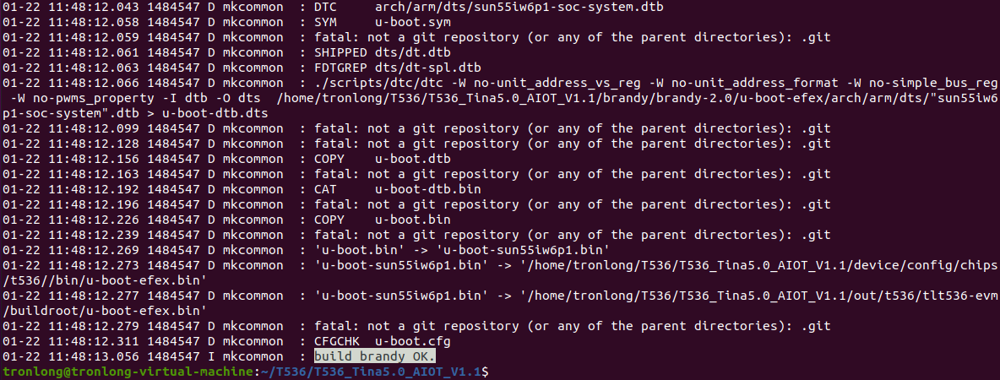Screen dimensions: 1000x380
Task: Click the '/t536//bin/u-boot-efex.bin' path text
Action: (104, 280)
